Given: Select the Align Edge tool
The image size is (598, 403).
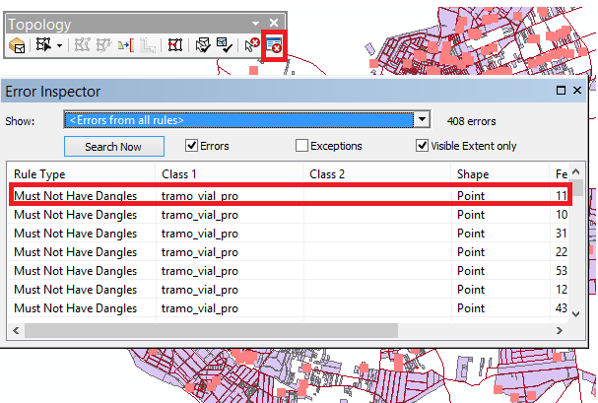Looking at the screenshot, I should 126,45.
